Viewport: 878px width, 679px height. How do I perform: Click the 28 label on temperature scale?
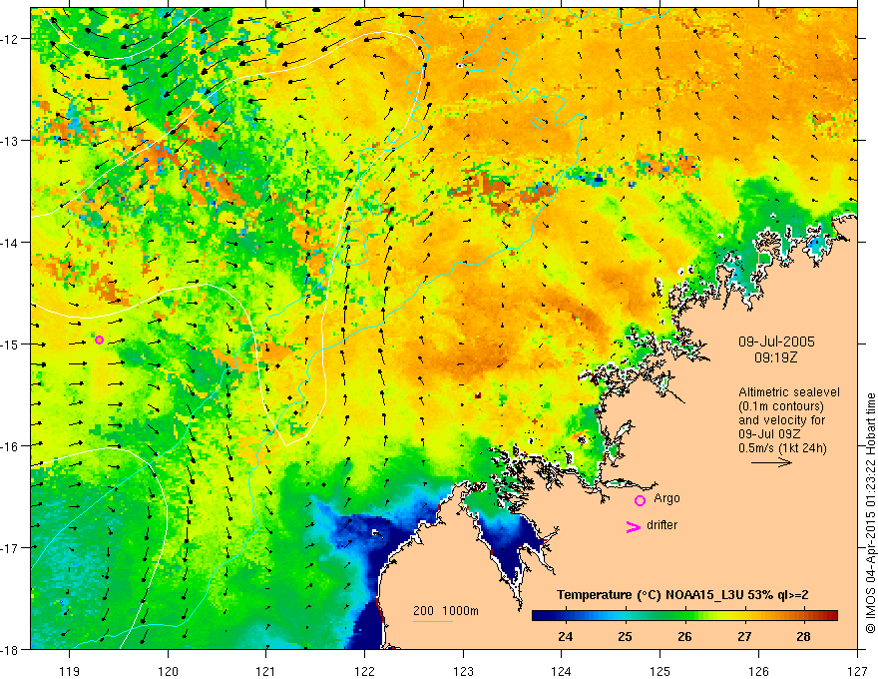tap(803, 636)
